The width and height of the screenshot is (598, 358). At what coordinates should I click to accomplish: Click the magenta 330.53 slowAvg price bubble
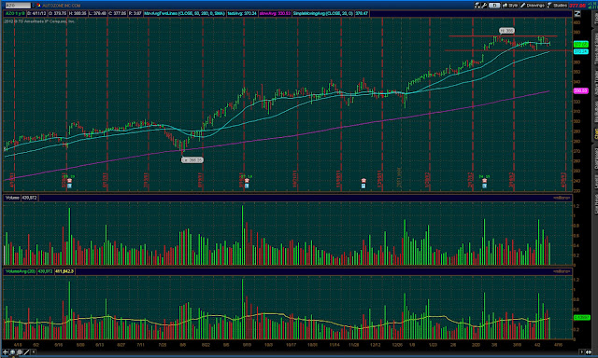click(x=581, y=90)
